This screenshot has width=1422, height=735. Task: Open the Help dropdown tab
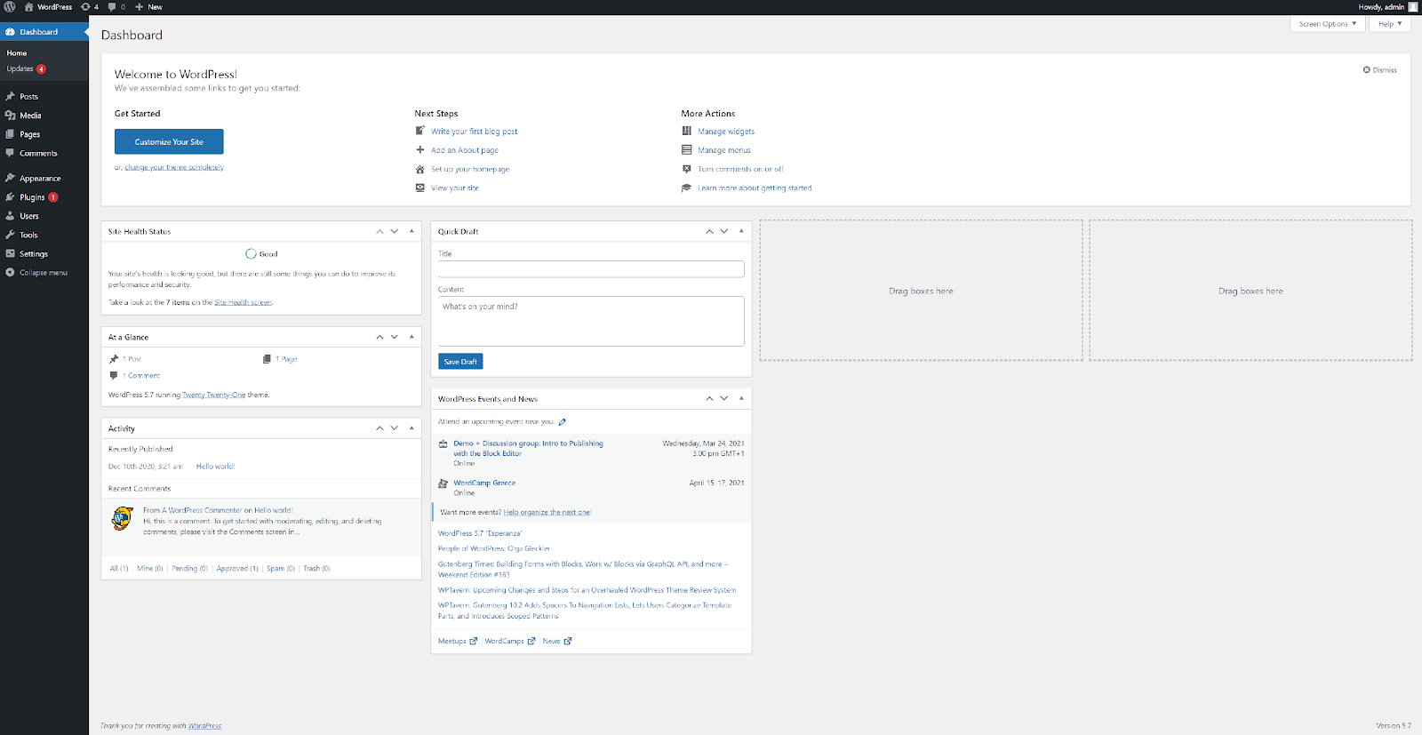click(x=1390, y=24)
